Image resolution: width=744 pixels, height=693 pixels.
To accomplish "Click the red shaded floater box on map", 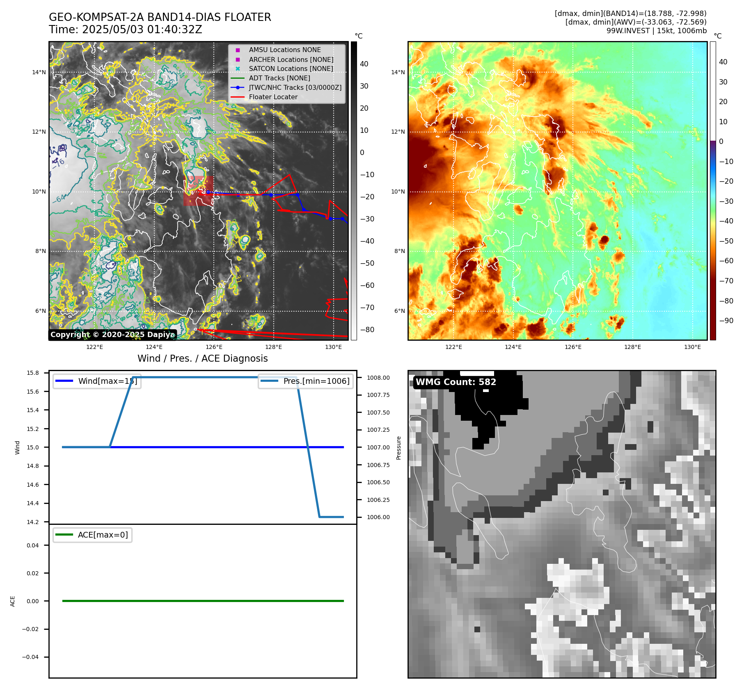I will pyautogui.click(x=199, y=191).
